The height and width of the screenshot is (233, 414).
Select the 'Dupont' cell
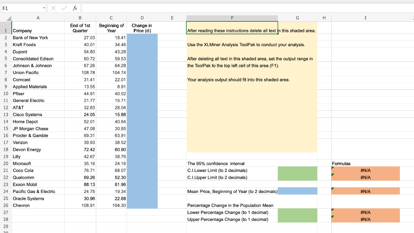(x=38, y=52)
